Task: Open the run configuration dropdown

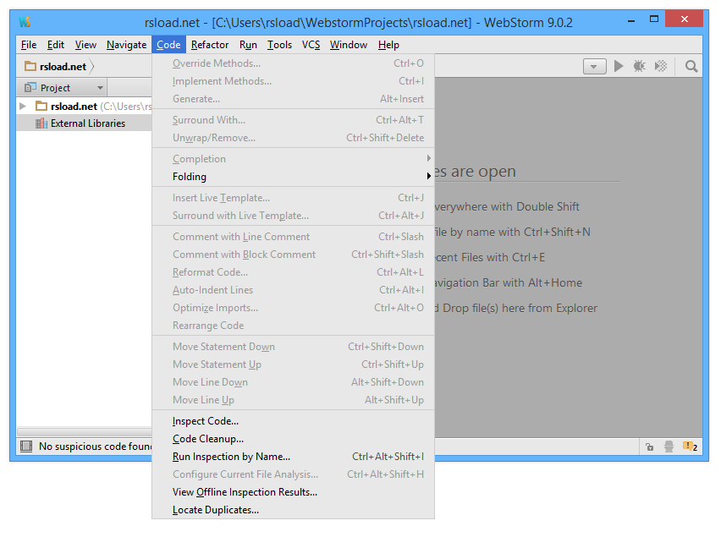Action: (x=594, y=67)
